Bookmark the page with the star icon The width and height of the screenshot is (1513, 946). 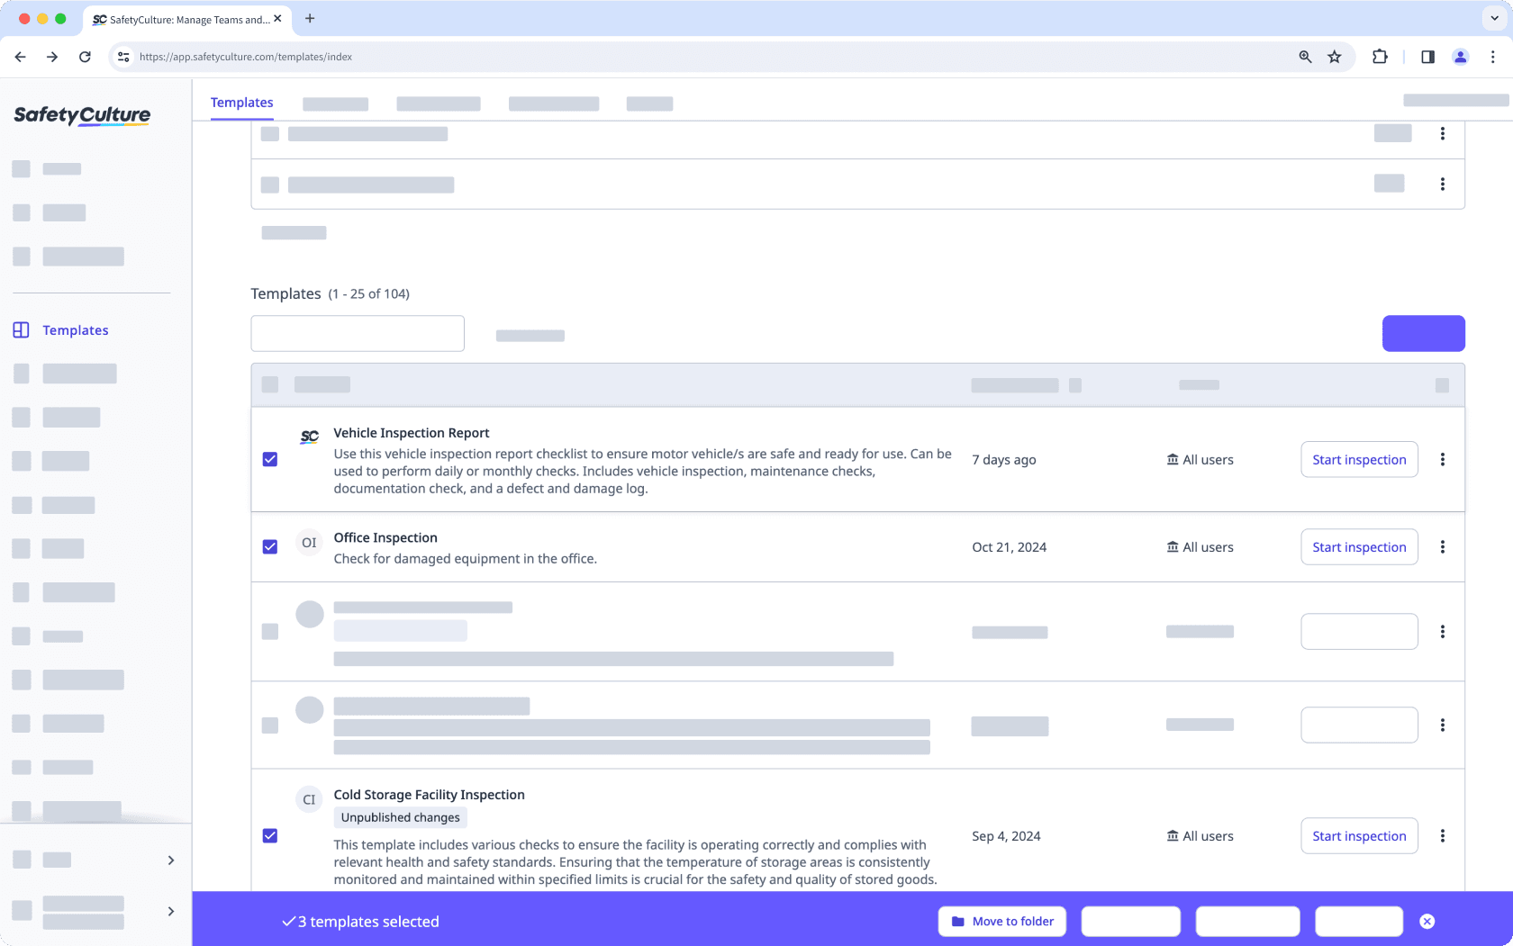point(1335,56)
